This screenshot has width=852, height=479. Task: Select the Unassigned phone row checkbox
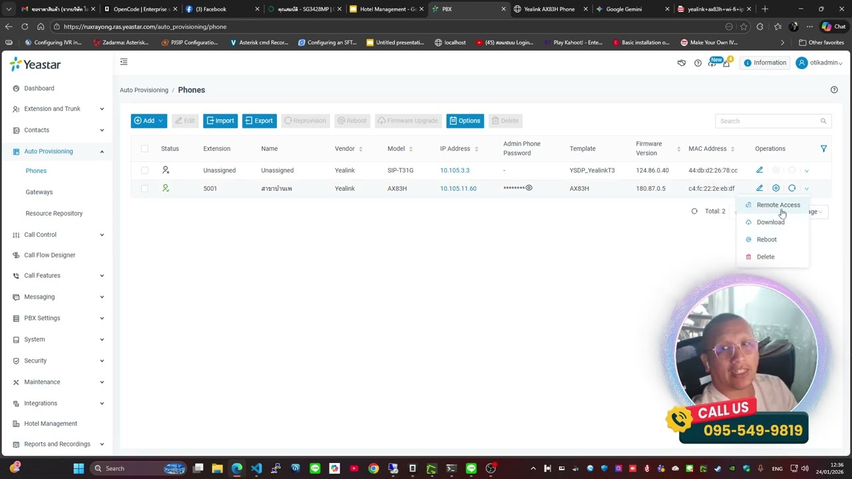144,170
